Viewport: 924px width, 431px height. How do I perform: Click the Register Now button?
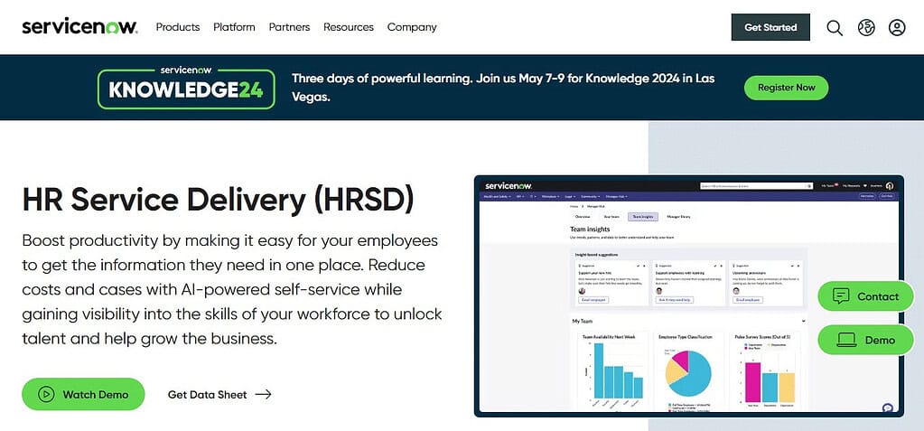pos(786,88)
